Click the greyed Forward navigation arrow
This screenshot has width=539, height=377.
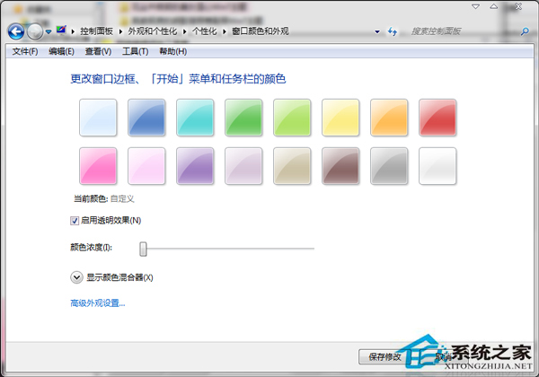(35, 32)
